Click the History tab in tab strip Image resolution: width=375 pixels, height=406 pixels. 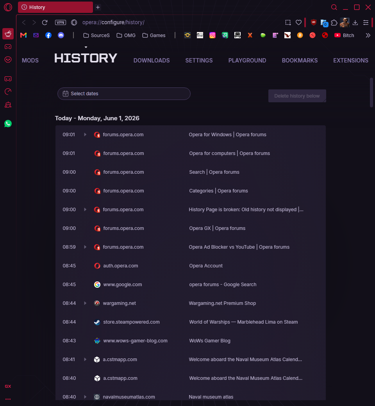[55, 7]
